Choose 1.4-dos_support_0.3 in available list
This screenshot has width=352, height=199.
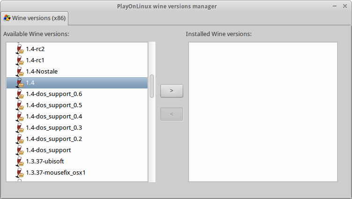(x=77, y=127)
